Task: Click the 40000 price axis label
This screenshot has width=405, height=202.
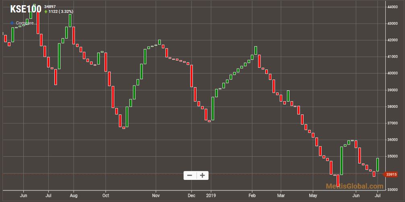Action: tap(393, 73)
